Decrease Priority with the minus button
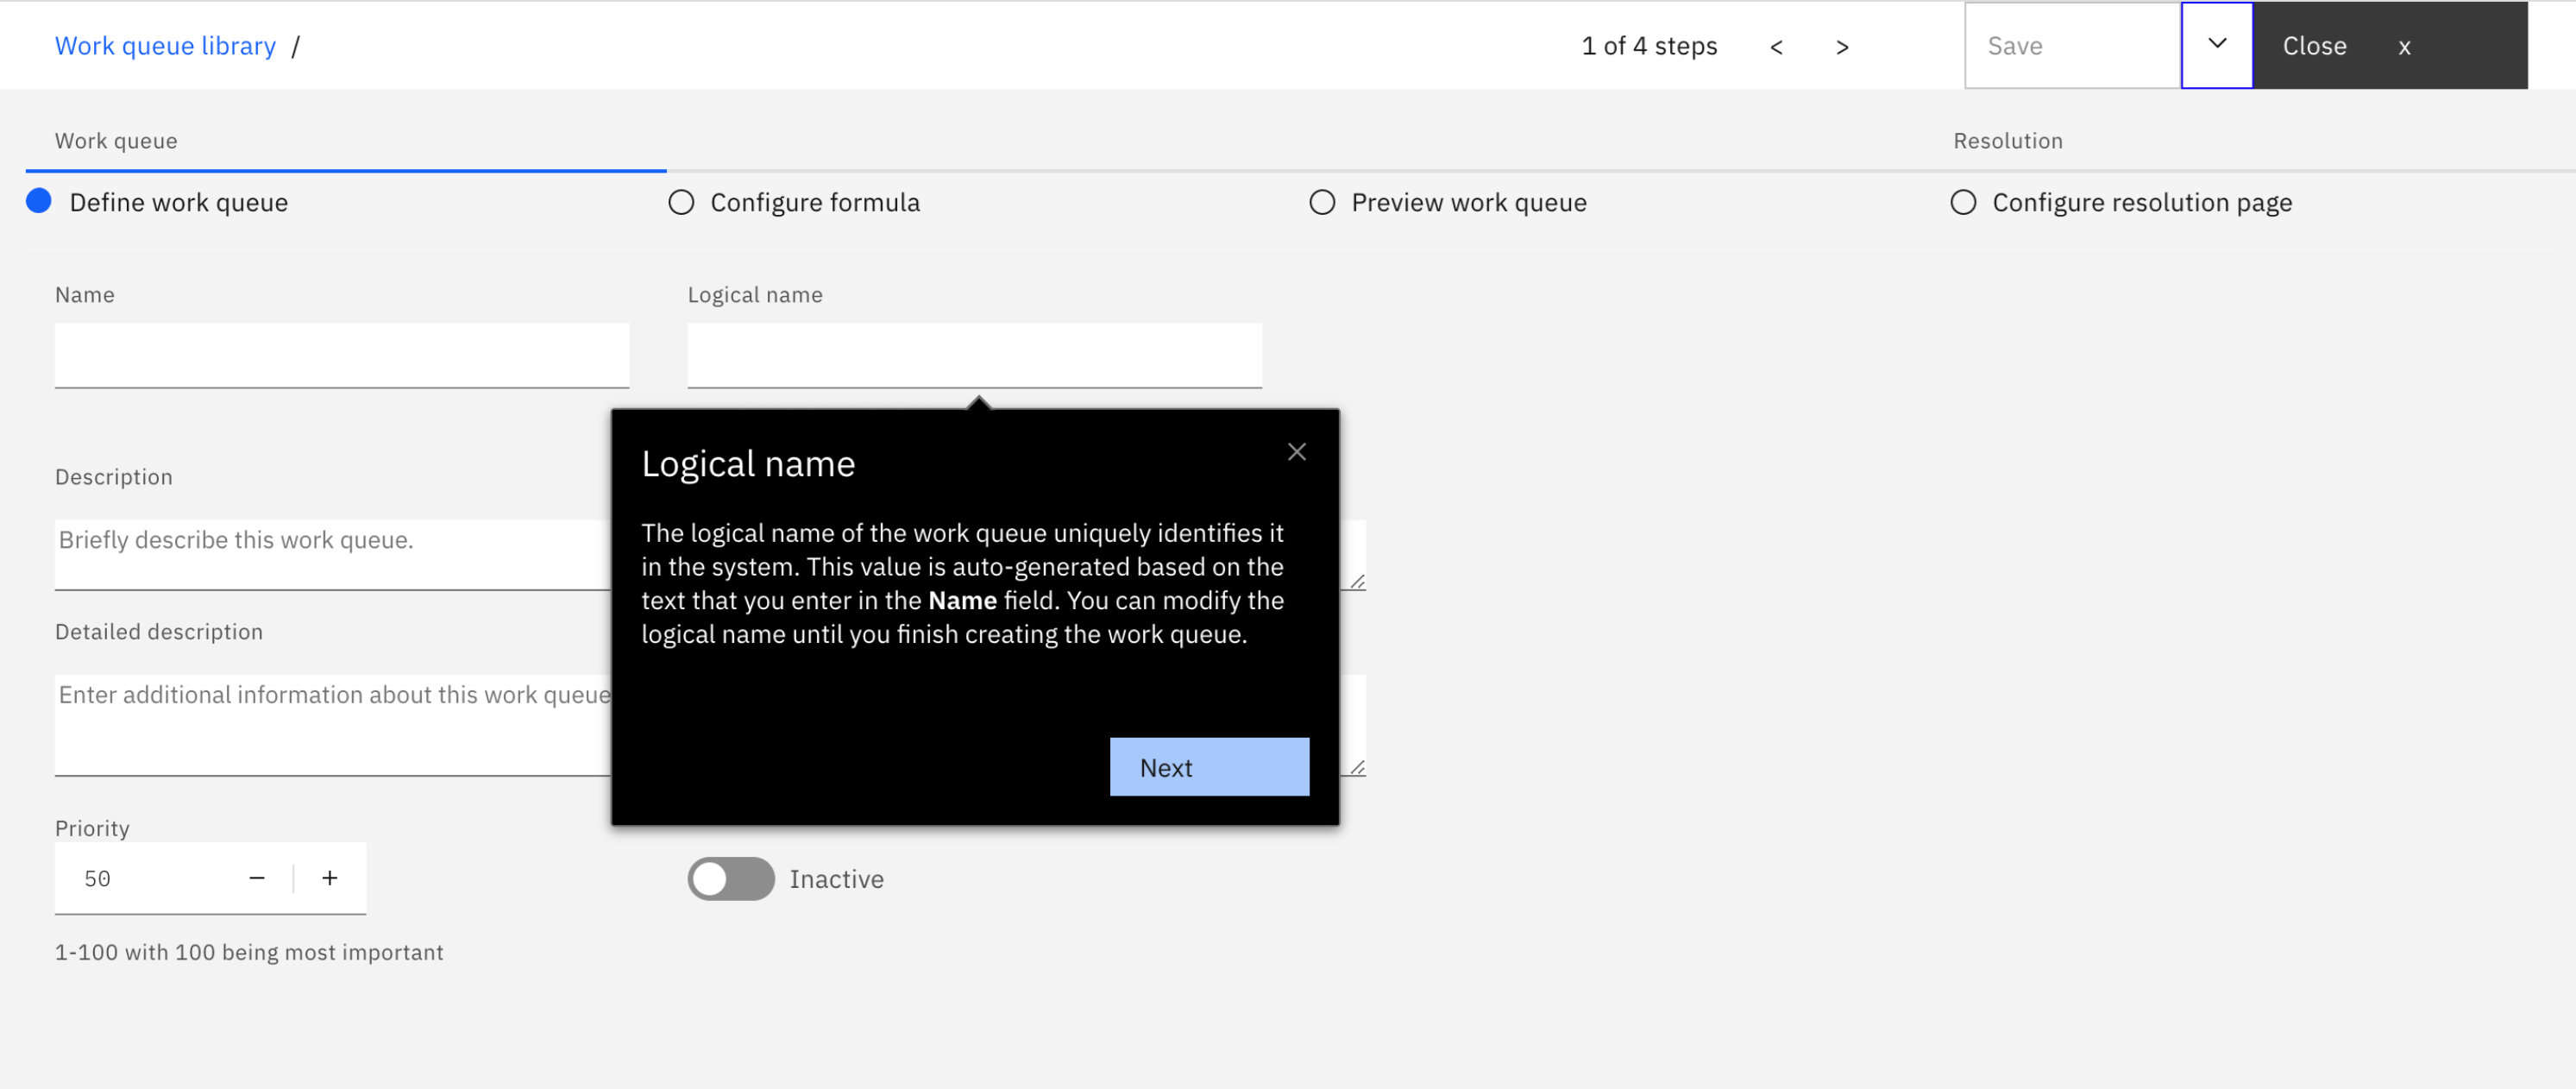Viewport: 2576px width, 1089px height. [257, 878]
